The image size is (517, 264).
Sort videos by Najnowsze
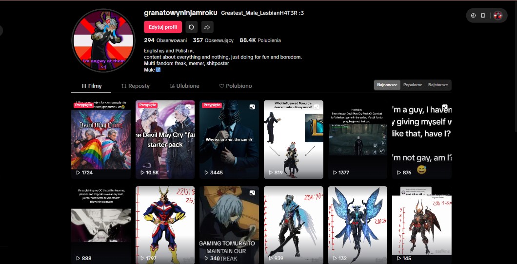pos(387,85)
